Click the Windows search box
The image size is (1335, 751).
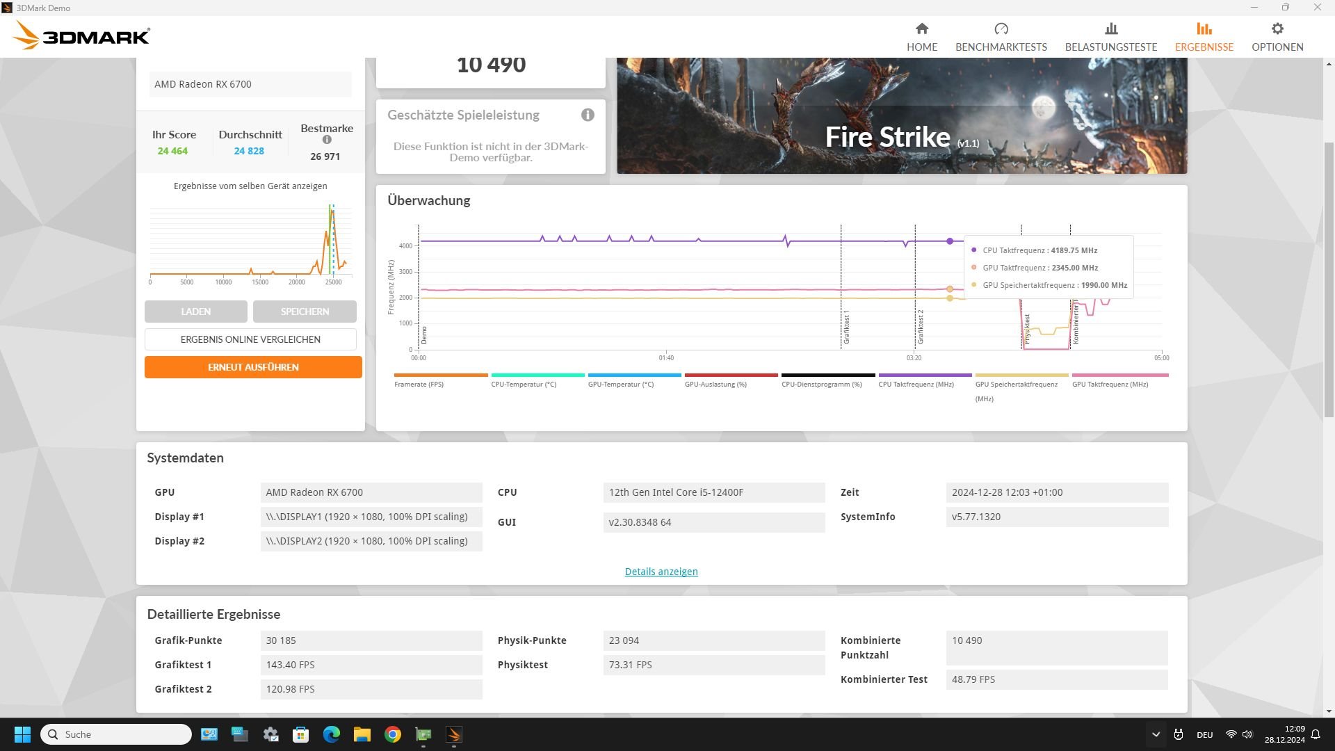pos(116,734)
